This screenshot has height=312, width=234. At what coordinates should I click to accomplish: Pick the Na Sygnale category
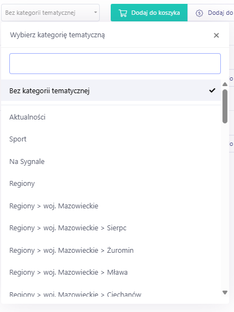[x=111, y=161]
